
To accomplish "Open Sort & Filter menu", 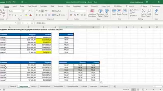I will pyautogui.click(x=144, y=13).
